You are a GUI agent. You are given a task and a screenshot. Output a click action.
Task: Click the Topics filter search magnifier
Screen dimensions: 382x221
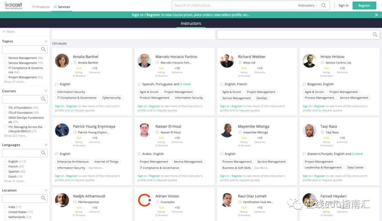44,49
